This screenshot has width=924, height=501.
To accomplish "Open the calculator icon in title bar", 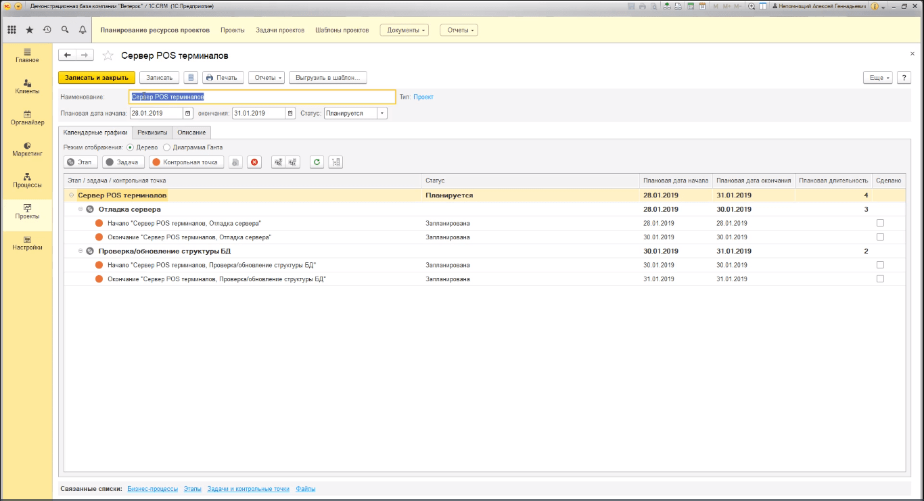I will point(692,5).
